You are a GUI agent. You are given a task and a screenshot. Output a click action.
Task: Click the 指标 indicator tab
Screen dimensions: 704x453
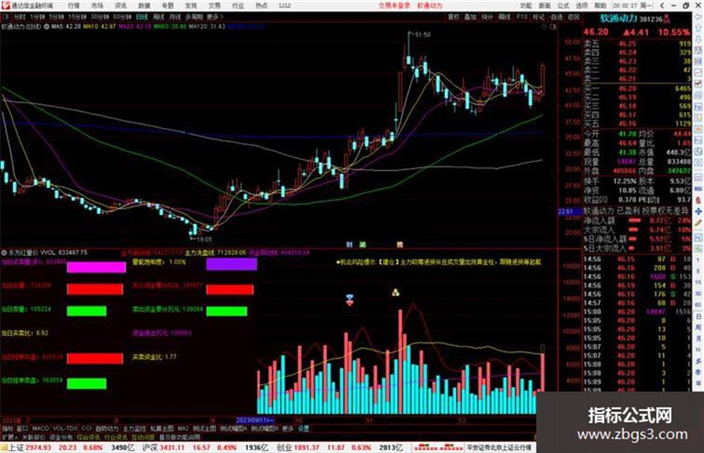click(7, 428)
